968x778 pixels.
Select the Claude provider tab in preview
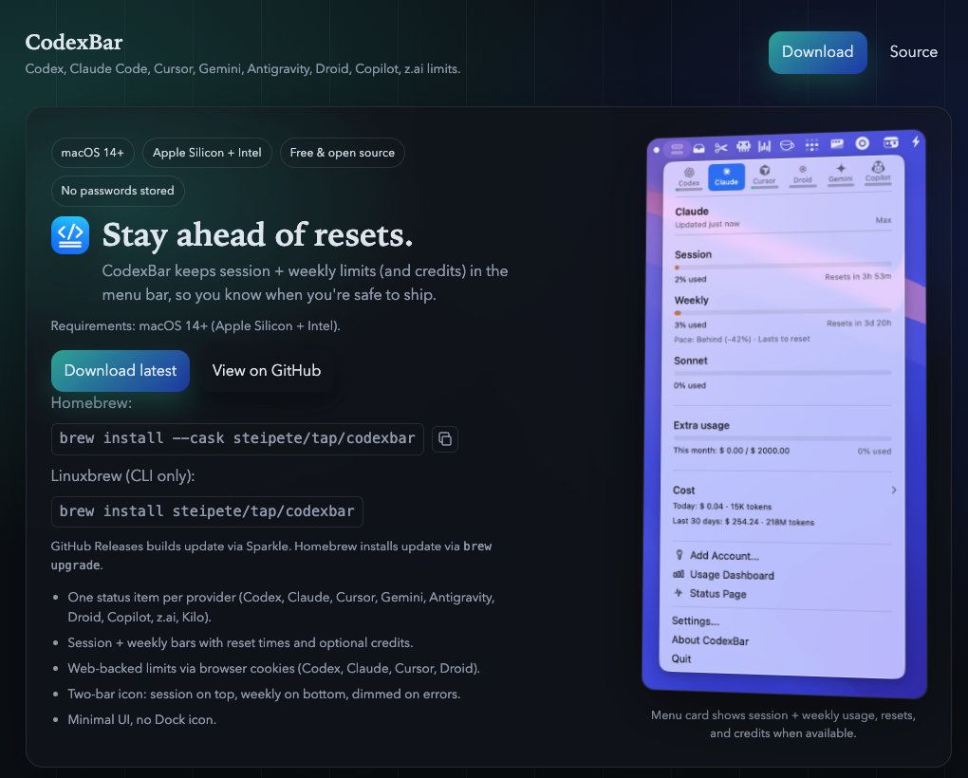click(x=726, y=176)
